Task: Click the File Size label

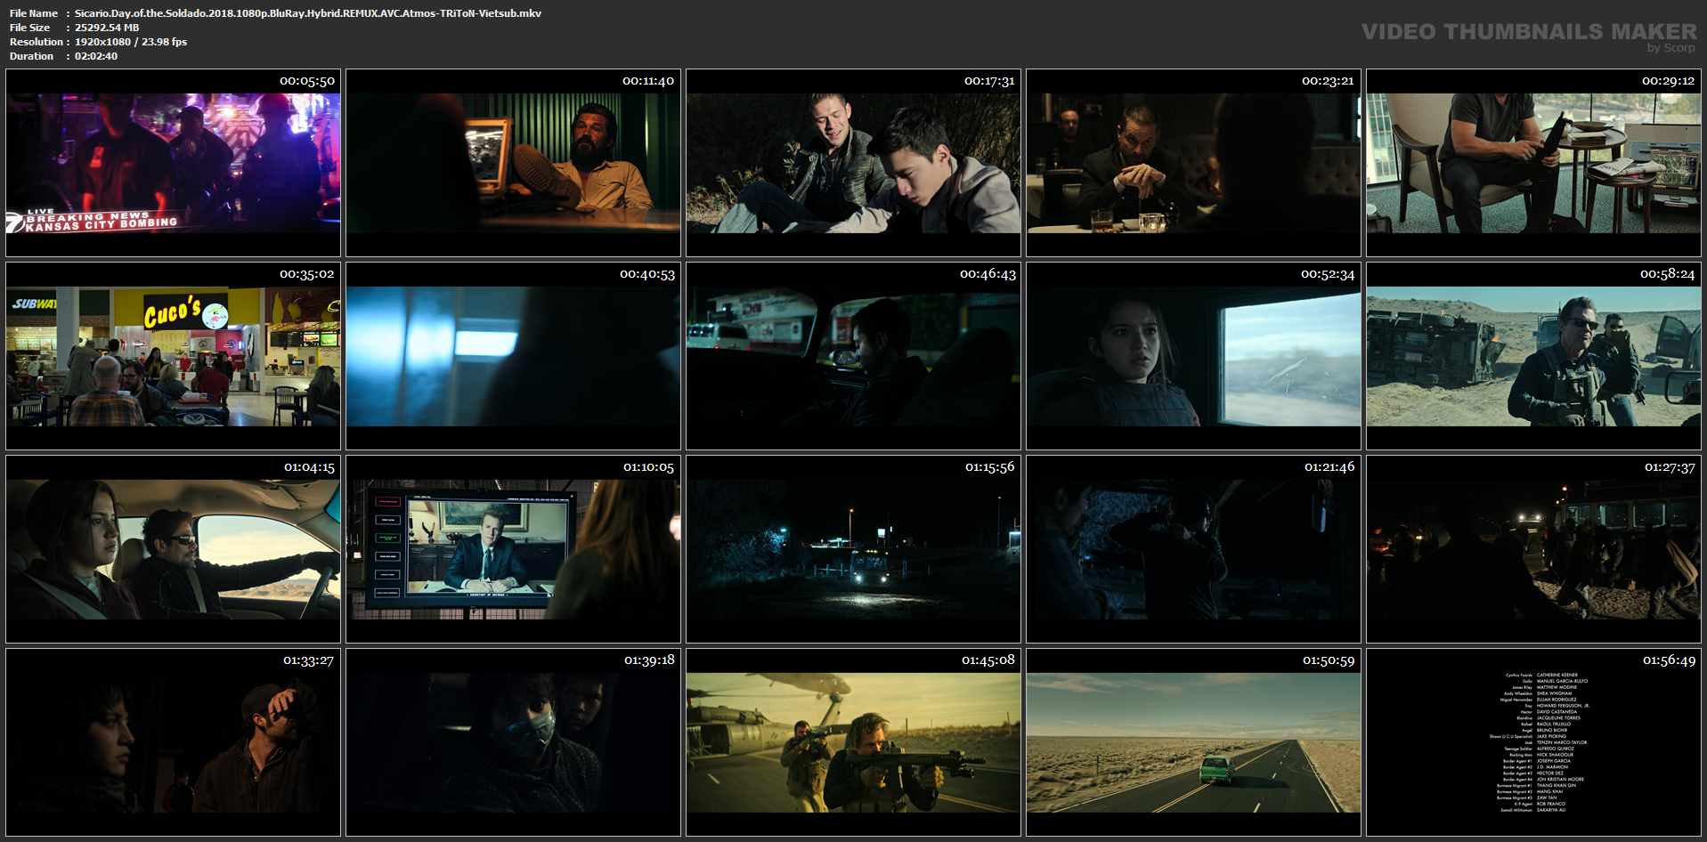Action: tap(30, 28)
